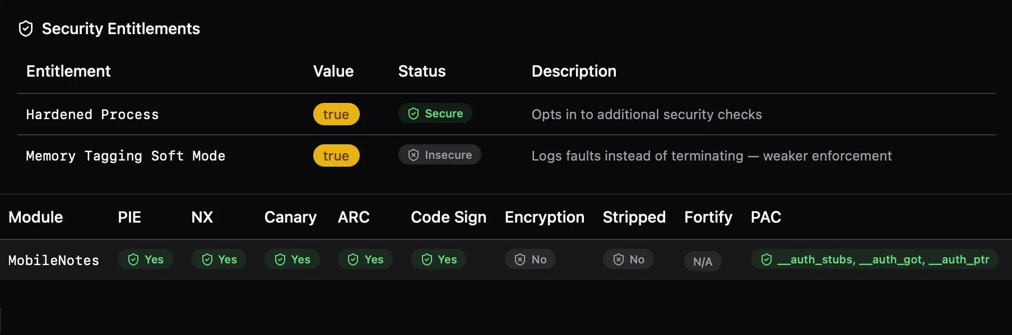Click the __auth_stubs PAC link
The height and width of the screenshot is (335, 1012).
tap(814, 259)
